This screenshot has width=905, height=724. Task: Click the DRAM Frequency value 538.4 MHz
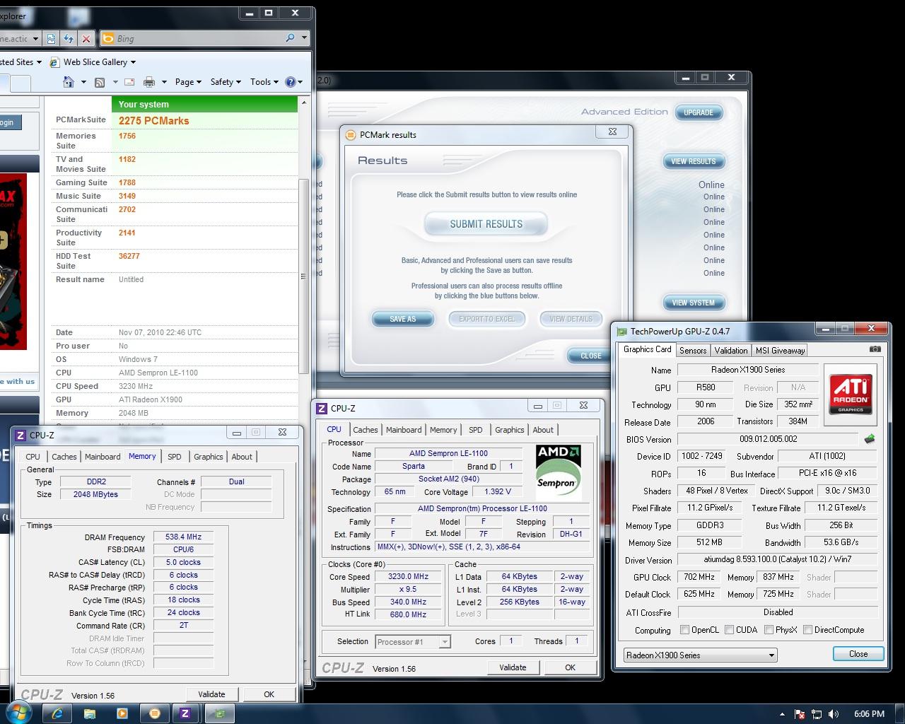[x=184, y=537]
